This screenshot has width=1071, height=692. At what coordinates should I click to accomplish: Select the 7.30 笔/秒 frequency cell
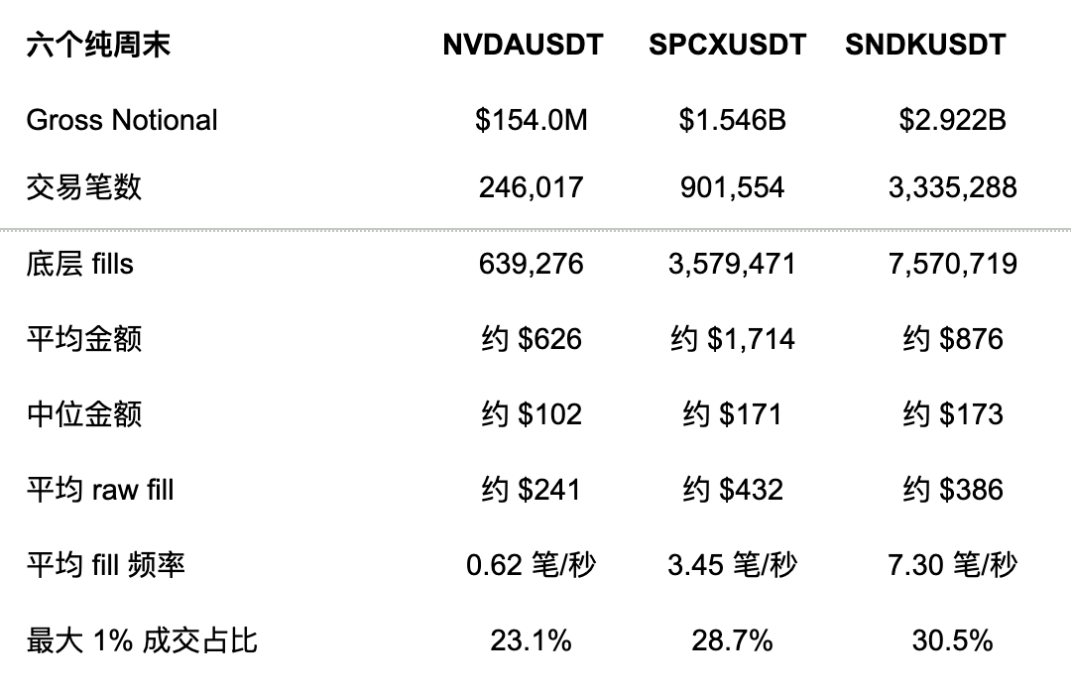(x=952, y=565)
